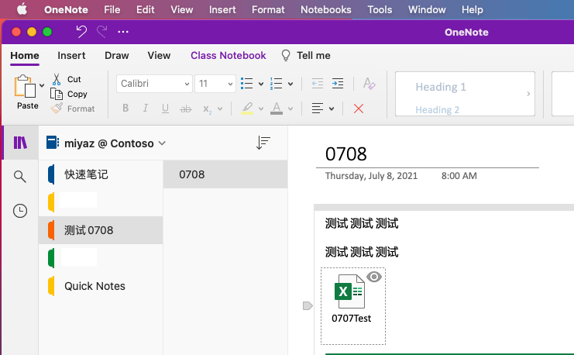Click the sort pages icon
Viewport: 574px width, 355px height.
coord(263,143)
